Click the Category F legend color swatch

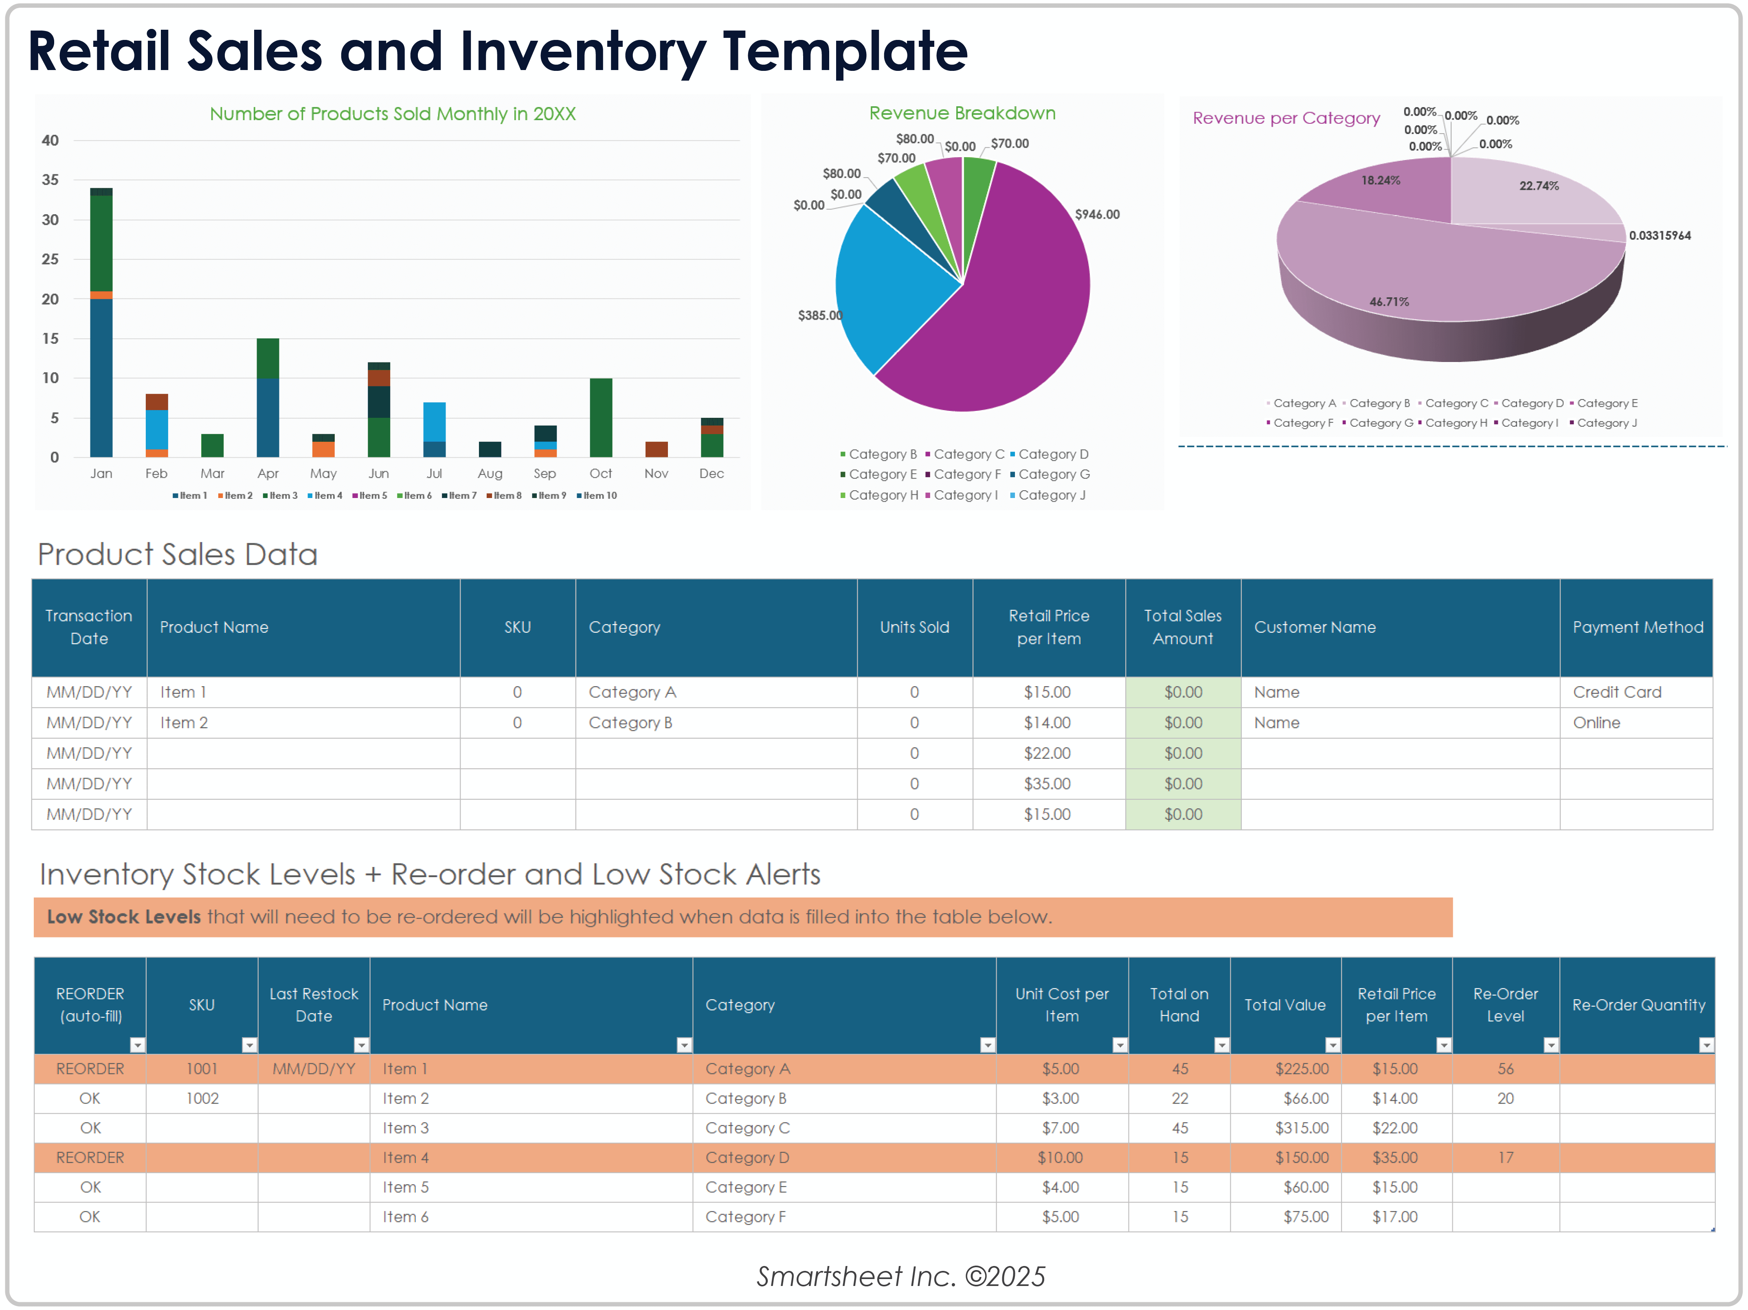[x=927, y=475]
